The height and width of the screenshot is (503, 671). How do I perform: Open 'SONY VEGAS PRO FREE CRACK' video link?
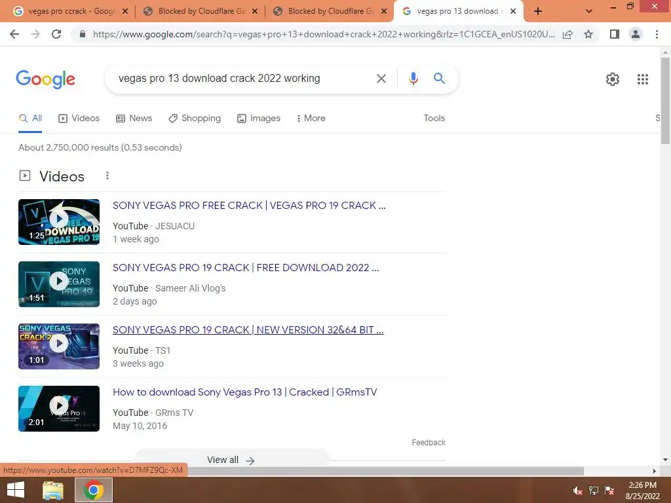click(249, 206)
